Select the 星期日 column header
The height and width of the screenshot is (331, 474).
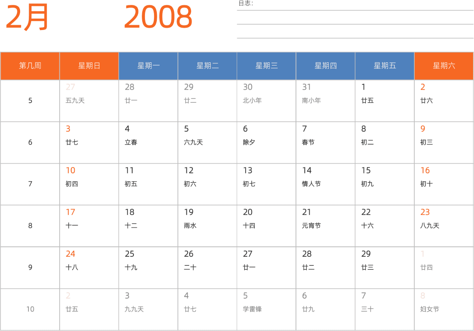coord(89,66)
